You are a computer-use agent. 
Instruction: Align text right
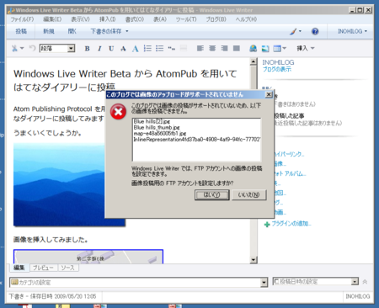pyautogui.click(x=224, y=48)
